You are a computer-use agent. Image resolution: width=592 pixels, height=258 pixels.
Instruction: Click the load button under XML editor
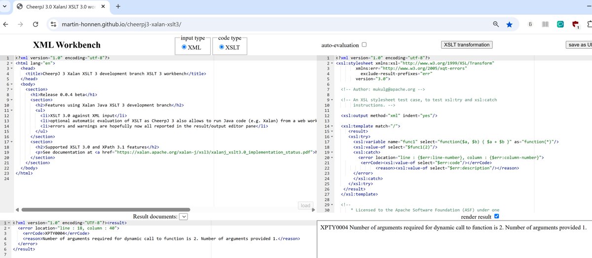coord(305,205)
